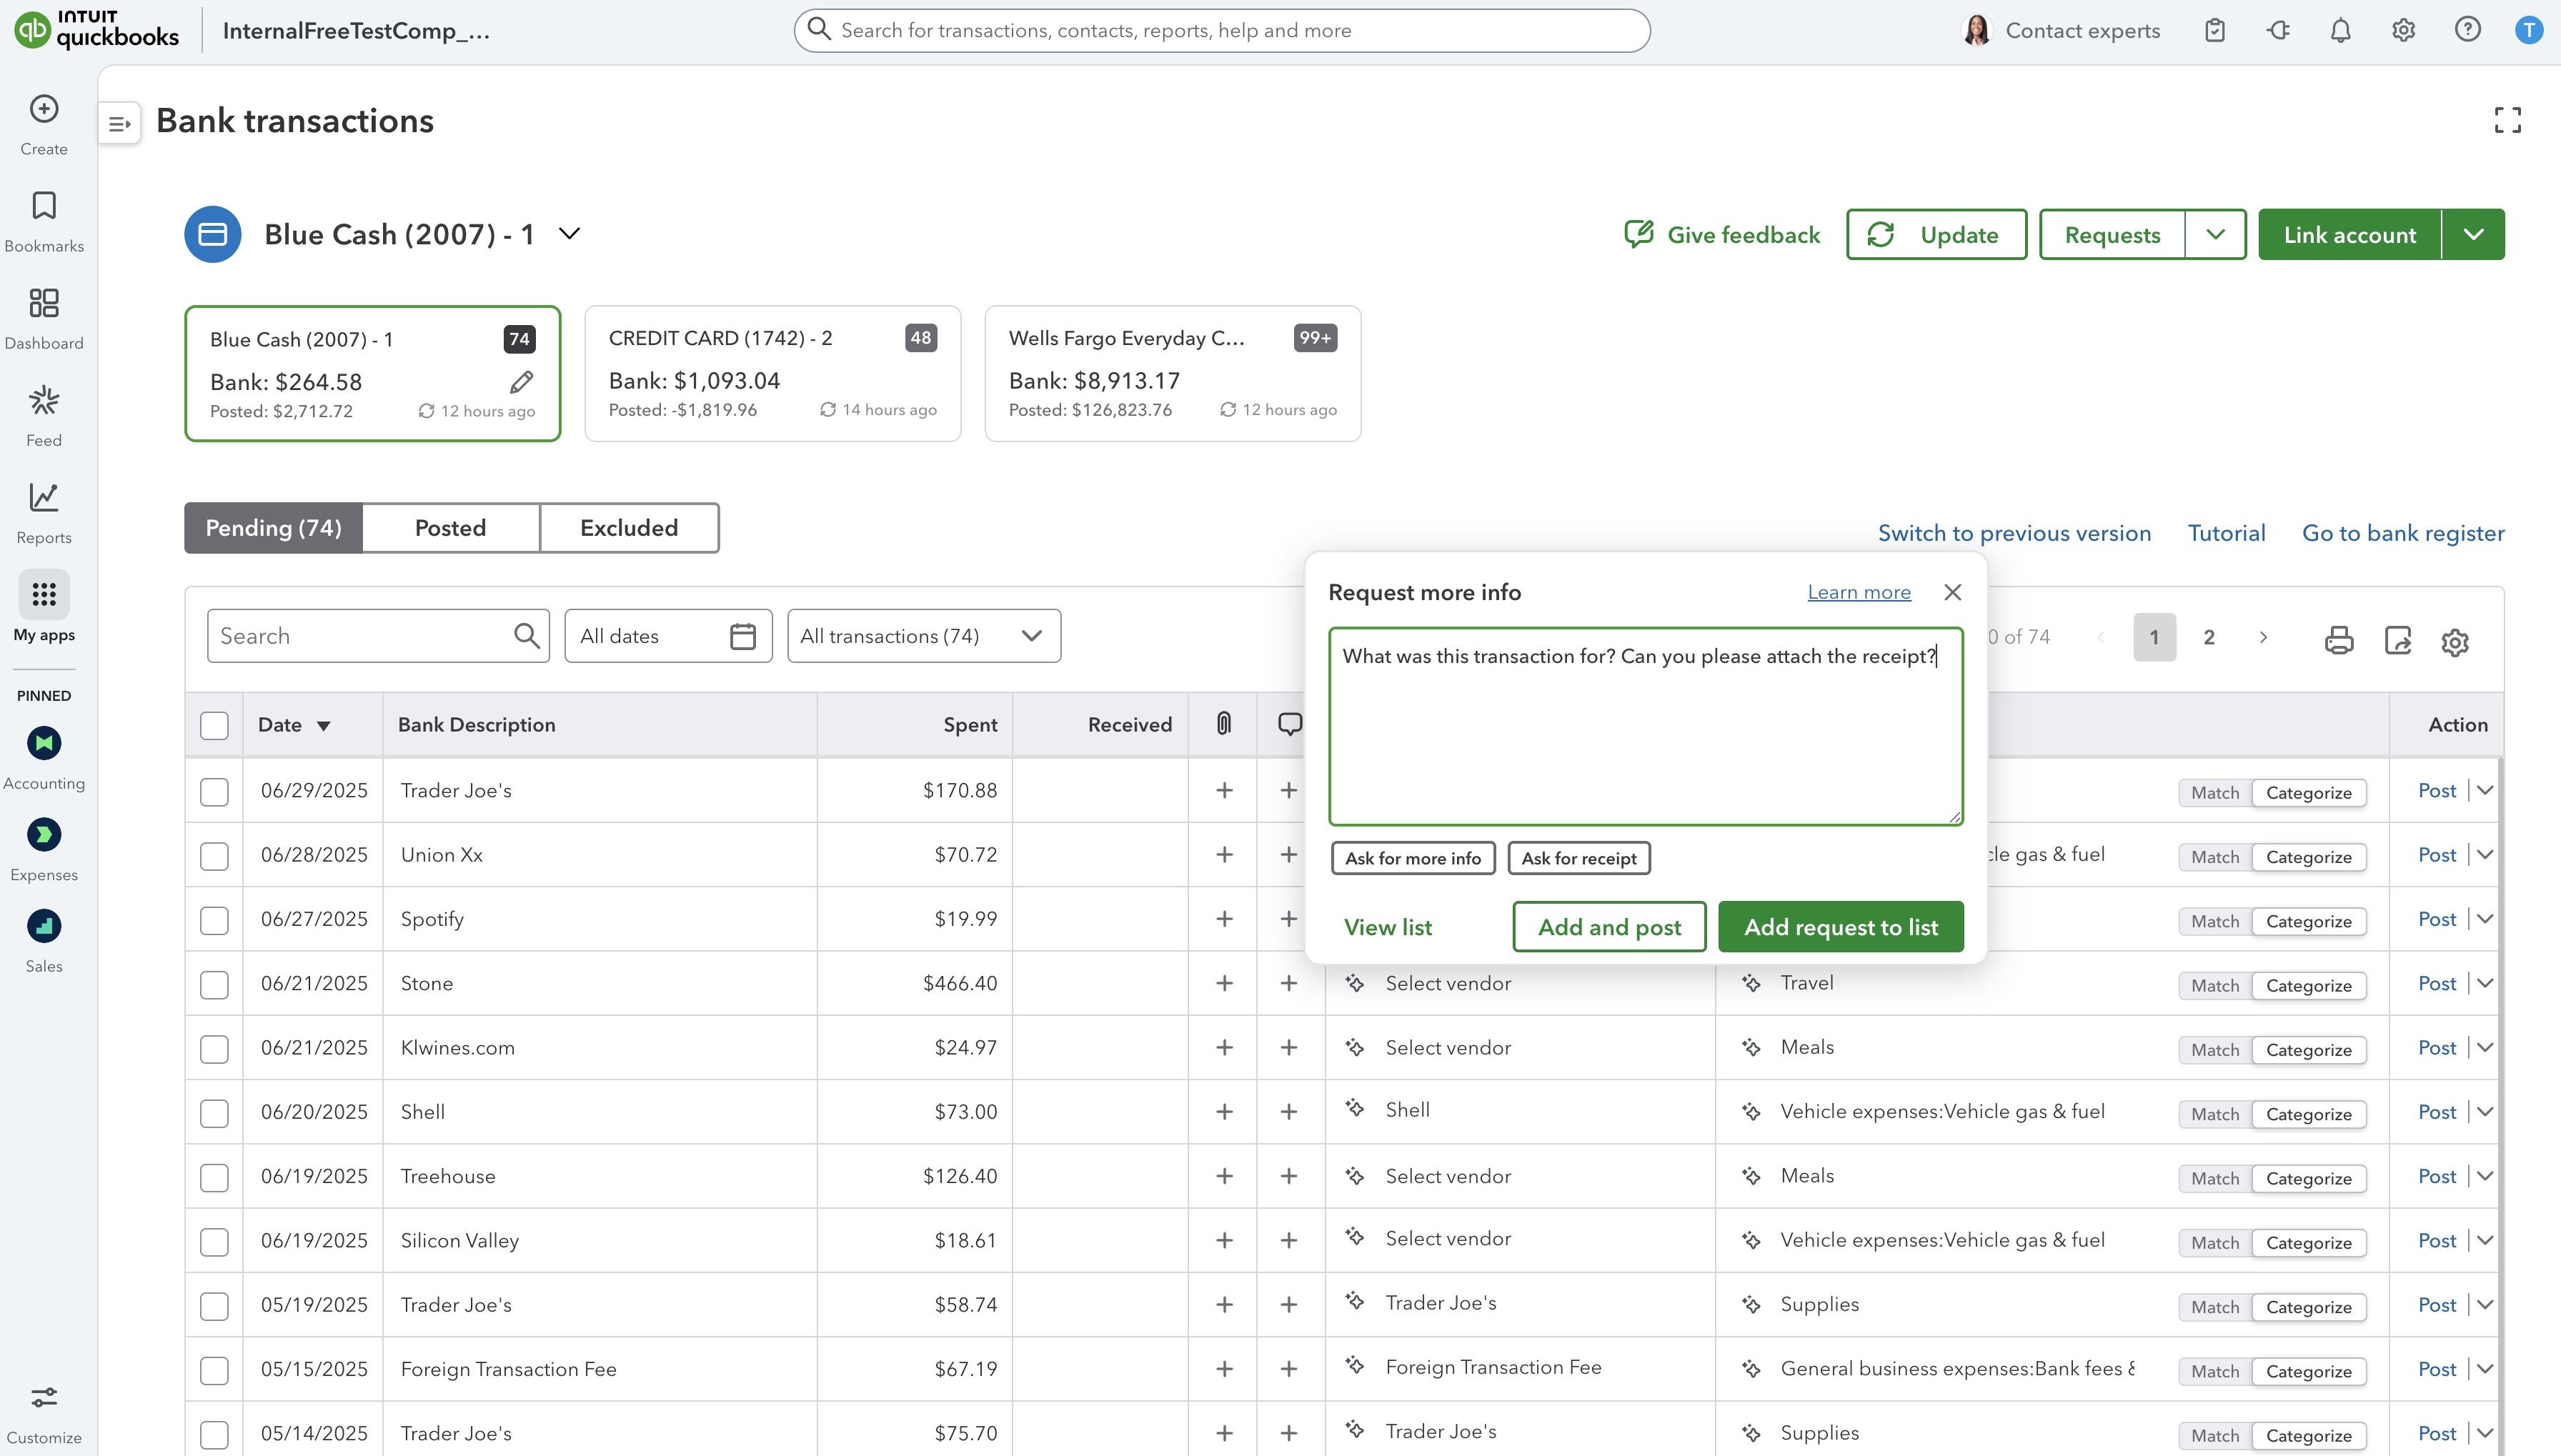Viewport: 2561px width, 1456px height.
Task: Click the Update button
Action: pyautogui.click(x=1936, y=235)
